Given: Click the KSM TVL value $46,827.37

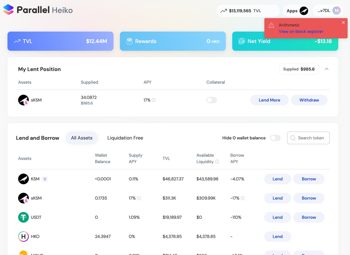Looking at the screenshot, I should [173, 179].
